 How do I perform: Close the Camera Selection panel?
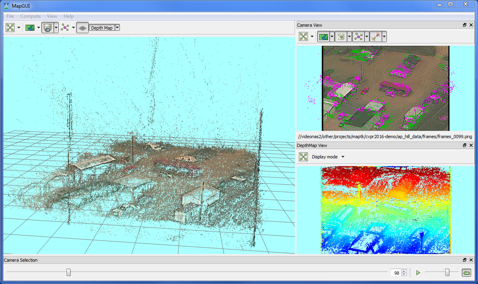point(471,260)
